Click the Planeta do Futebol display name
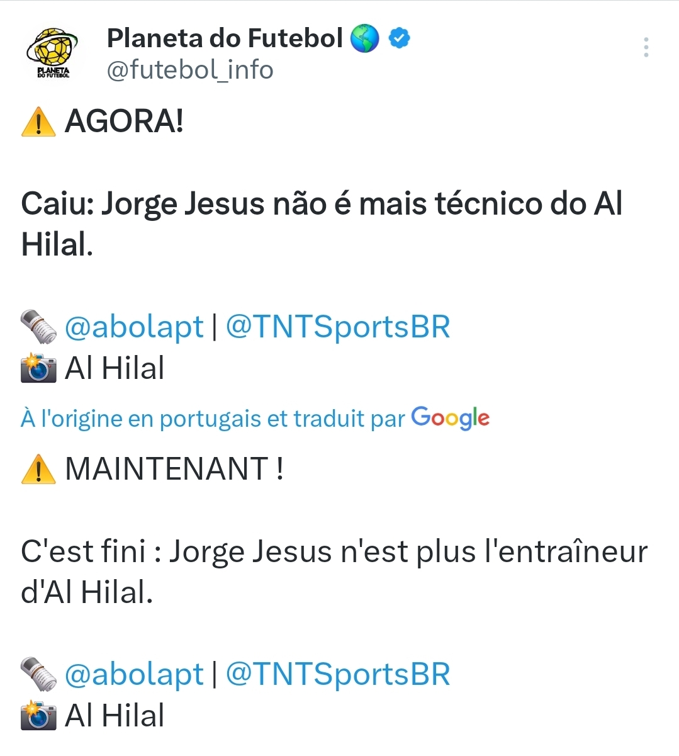The image size is (679, 756). click(225, 38)
